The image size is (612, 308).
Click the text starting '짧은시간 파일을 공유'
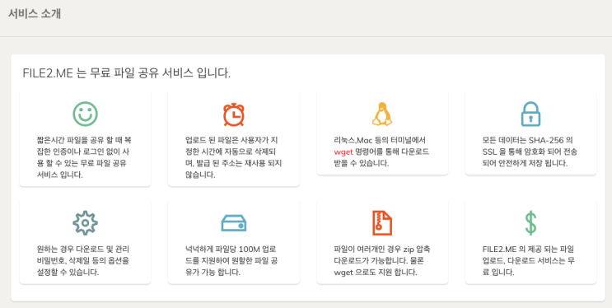click(85, 157)
